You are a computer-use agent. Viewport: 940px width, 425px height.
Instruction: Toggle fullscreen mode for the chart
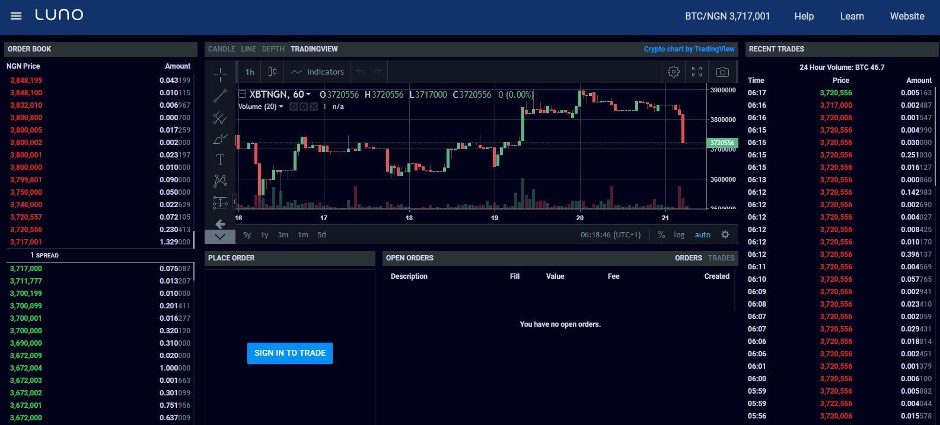[697, 72]
